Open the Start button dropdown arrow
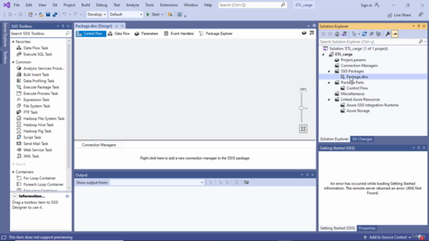This screenshot has width=429, height=241. click(162, 15)
